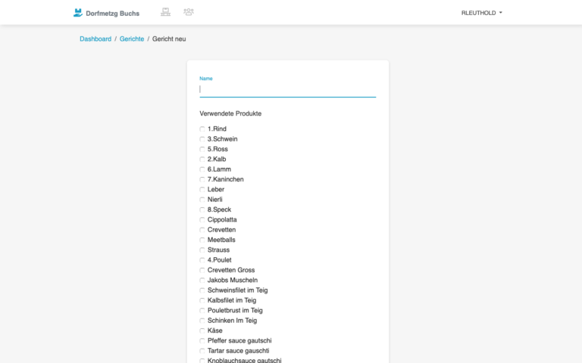Open the products box icon in navbar

pos(165,12)
